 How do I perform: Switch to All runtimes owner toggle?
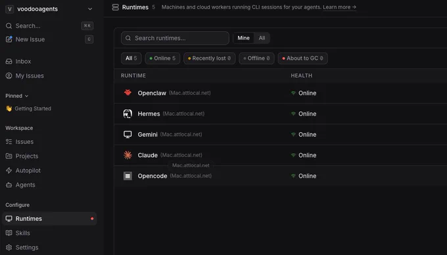click(262, 38)
